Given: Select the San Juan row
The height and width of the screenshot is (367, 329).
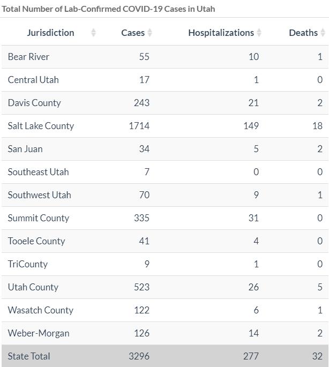Looking at the screenshot, I should point(165,149).
